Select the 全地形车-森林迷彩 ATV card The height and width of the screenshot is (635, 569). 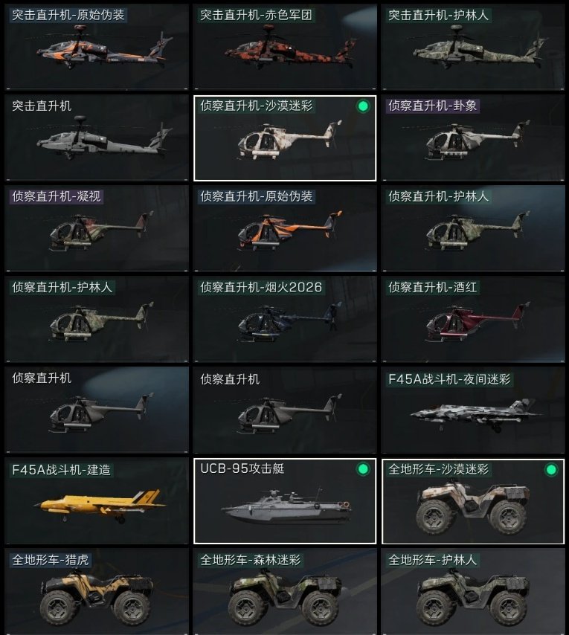click(x=285, y=592)
